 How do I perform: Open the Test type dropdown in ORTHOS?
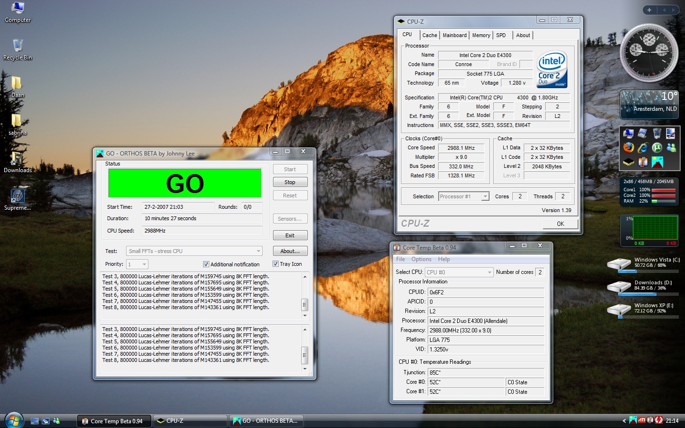coord(194,251)
